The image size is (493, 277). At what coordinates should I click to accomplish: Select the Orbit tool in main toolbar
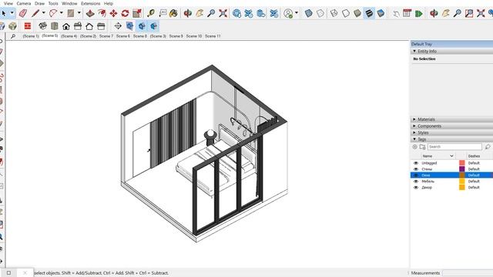point(188,13)
